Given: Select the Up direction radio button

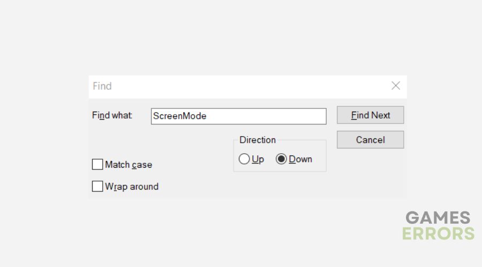Looking at the screenshot, I should coord(244,159).
